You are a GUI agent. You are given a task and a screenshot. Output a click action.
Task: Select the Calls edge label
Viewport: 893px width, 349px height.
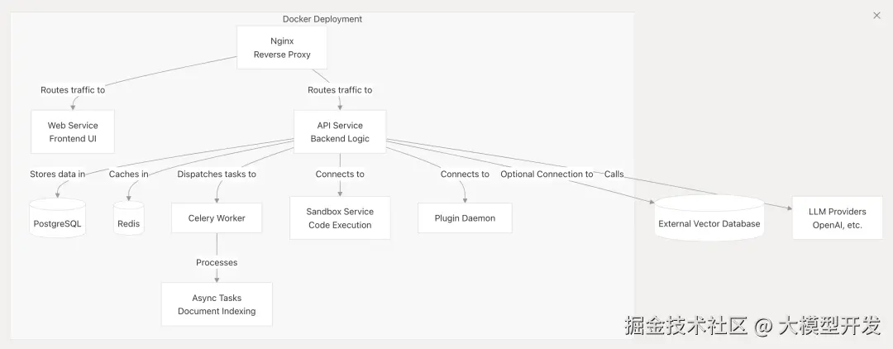614,174
